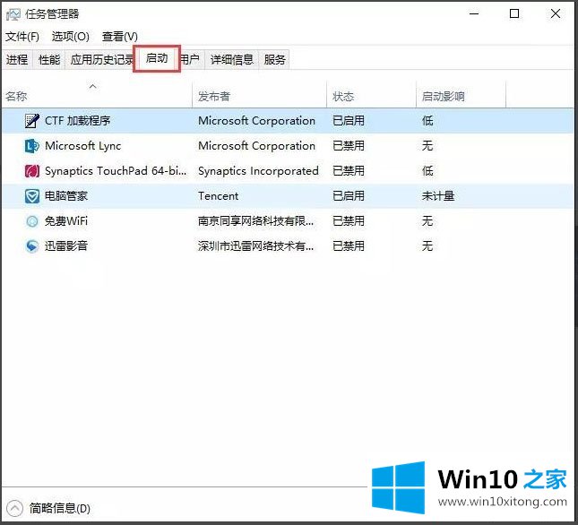Click 已禁用 status of 迅雷影音
The image size is (578, 525).
pos(349,246)
